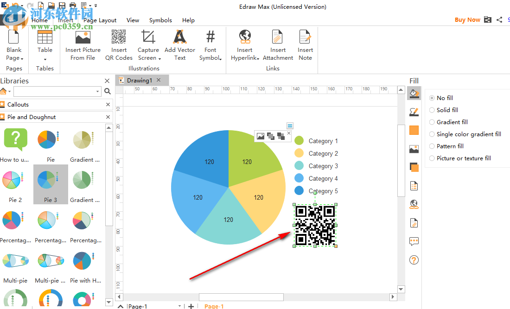Select the Pie 3 shape thumbnail
This screenshot has width=510, height=309.
51,184
